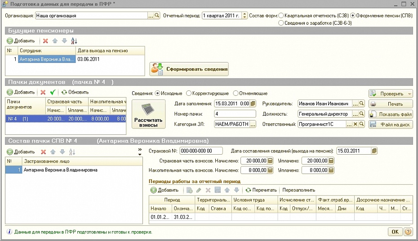418x241 pixels.
Task: Click retirement date 03.06.2011 cell
Action: click(x=111, y=59)
